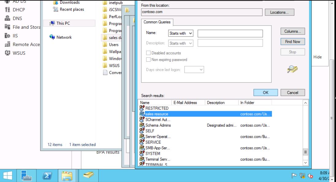Image resolution: width=336 pixels, height=182 pixels.
Task: Click the search results scrollbar thumb
Action: 306,152
